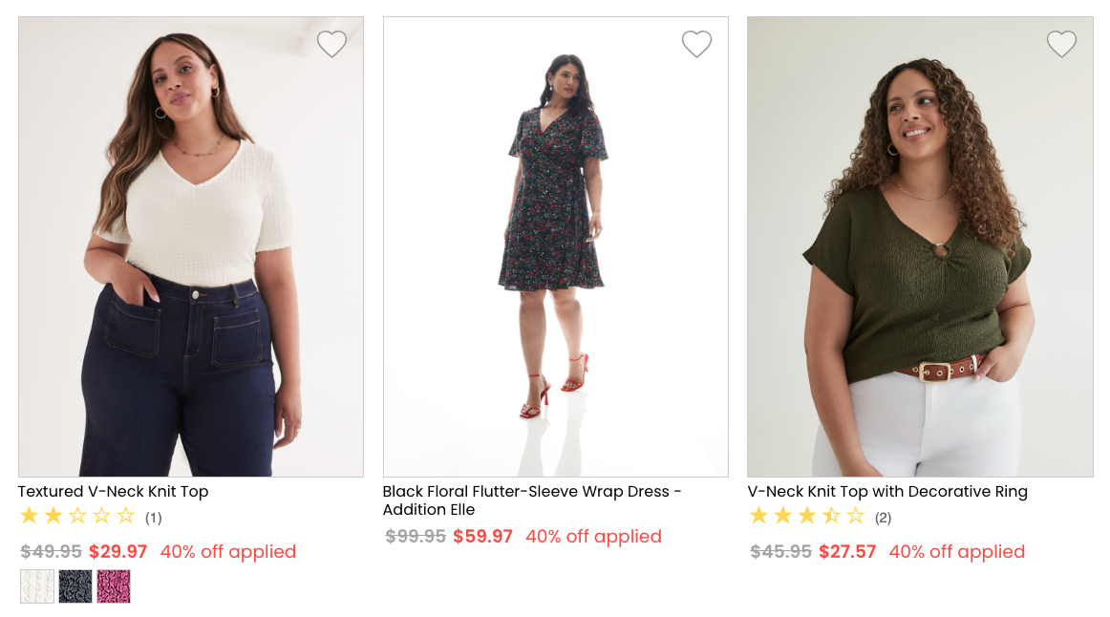The width and height of the screenshot is (1110, 617).
Task: Click the Textured V-Neck Knit Top photo
Action: point(190,245)
